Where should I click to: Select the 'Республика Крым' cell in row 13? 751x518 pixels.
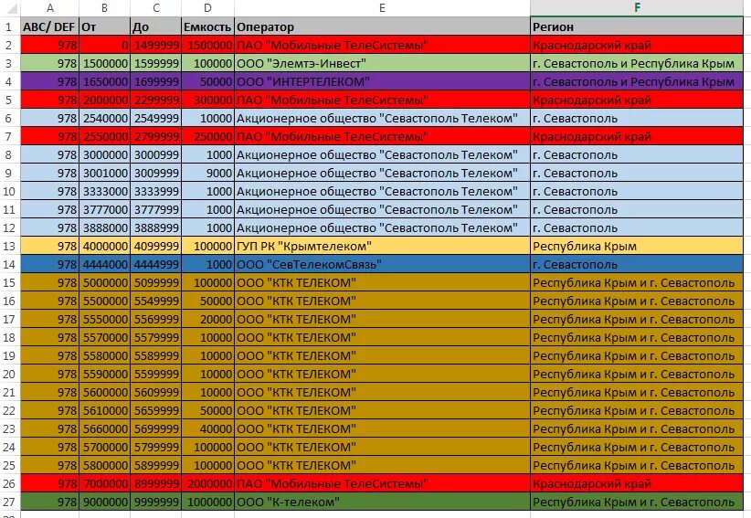pyautogui.click(x=637, y=246)
